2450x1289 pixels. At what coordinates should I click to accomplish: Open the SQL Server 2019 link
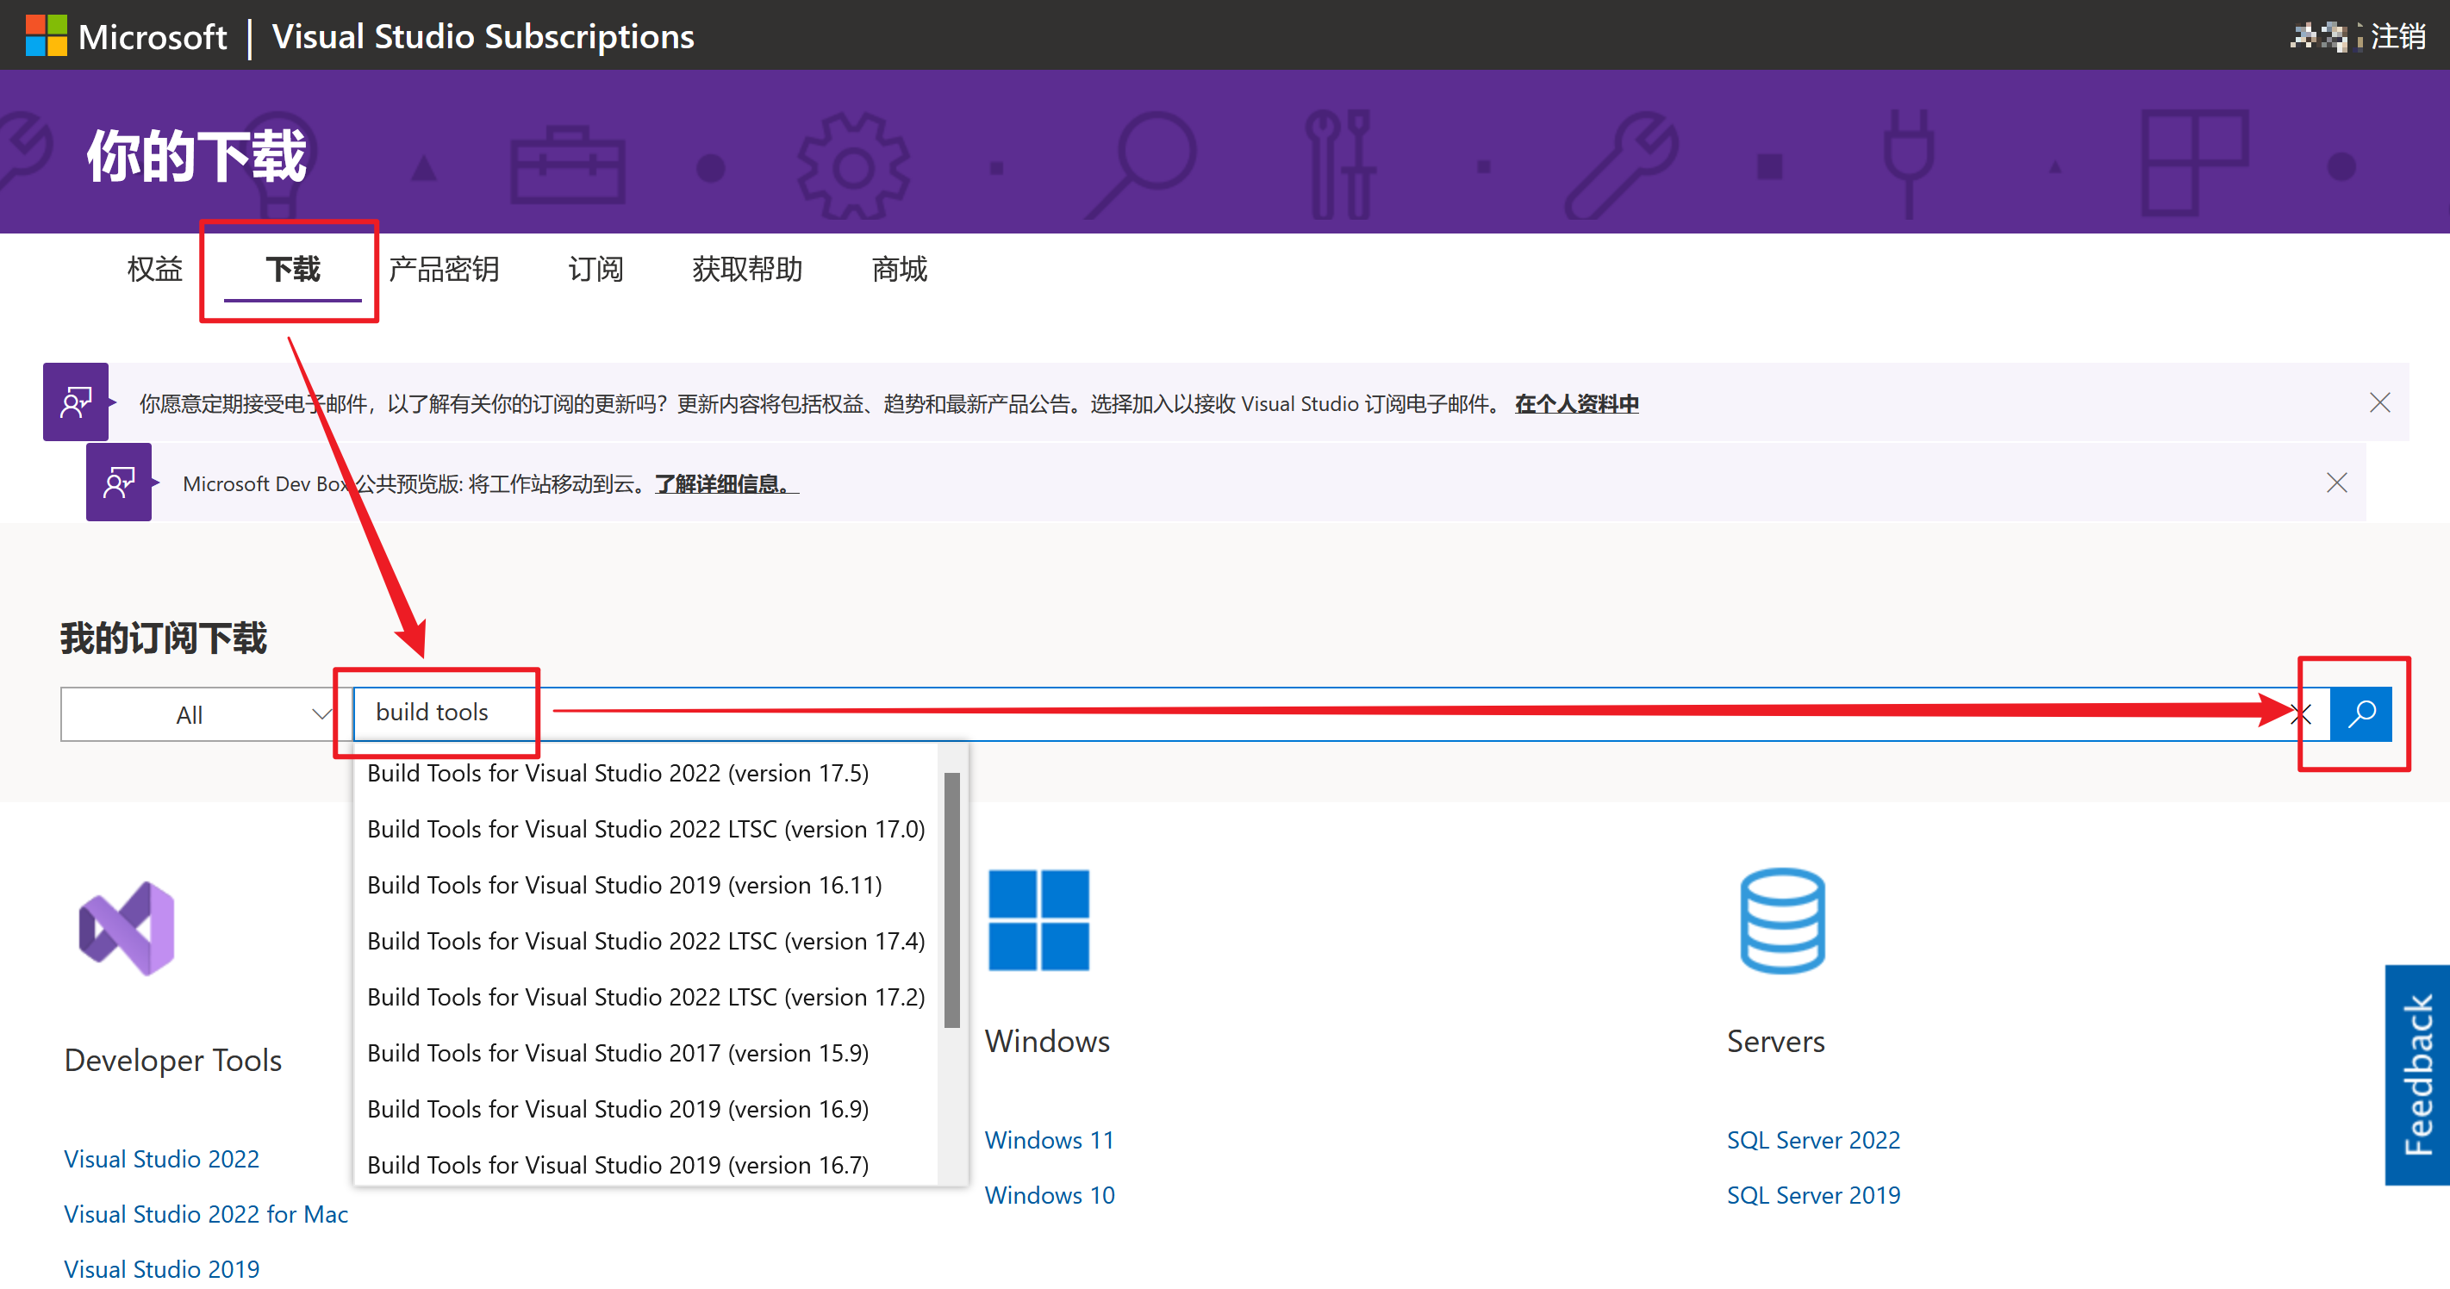click(1814, 1195)
